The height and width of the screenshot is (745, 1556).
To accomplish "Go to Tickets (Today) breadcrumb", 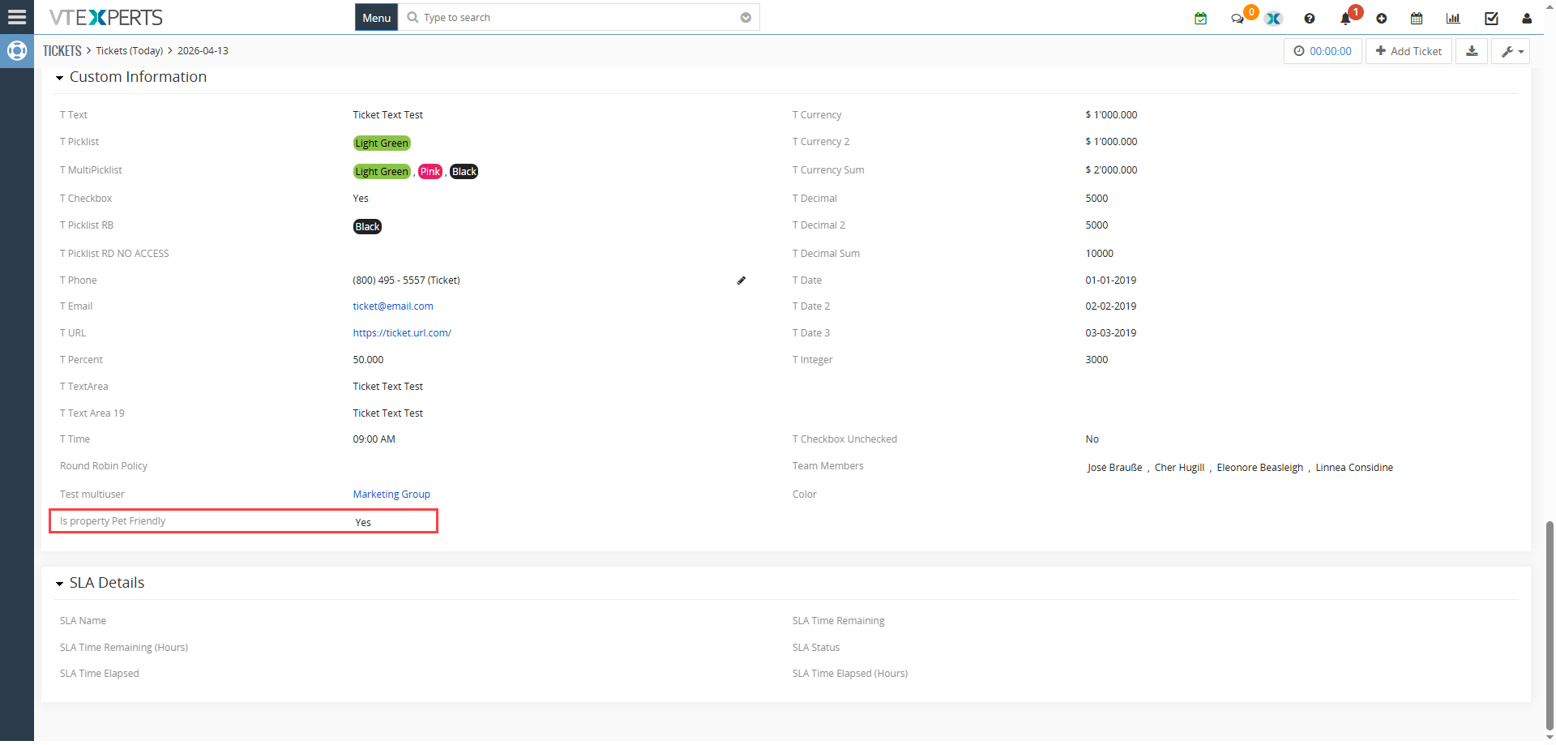I will click(130, 51).
